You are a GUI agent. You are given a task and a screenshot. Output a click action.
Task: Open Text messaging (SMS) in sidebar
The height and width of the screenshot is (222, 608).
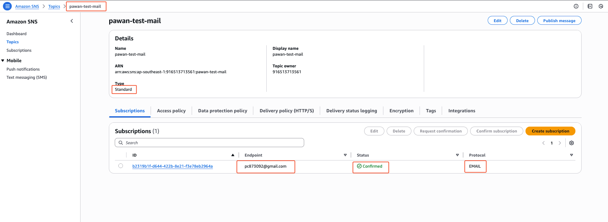tap(27, 77)
